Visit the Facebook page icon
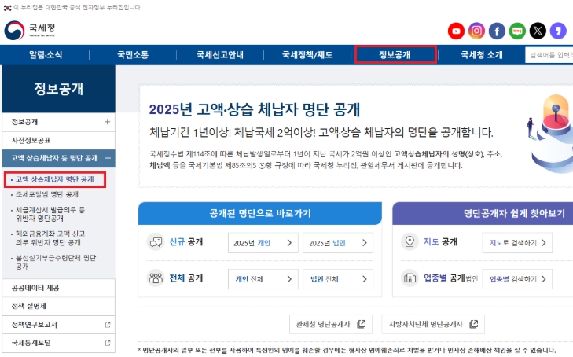 [497, 31]
